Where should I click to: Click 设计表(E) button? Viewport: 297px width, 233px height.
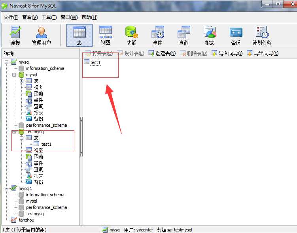point(131,54)
